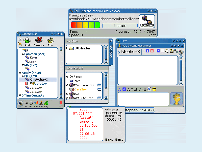Image resolution: width=202 pixels, height=152 pixels.
Task: Click the Connections section header
Action: click(87, 68)
